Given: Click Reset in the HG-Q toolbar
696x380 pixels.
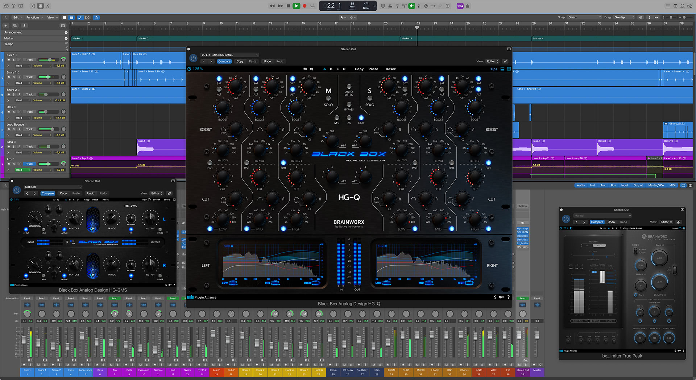Looking at the screenshot, I should (391, 69).
